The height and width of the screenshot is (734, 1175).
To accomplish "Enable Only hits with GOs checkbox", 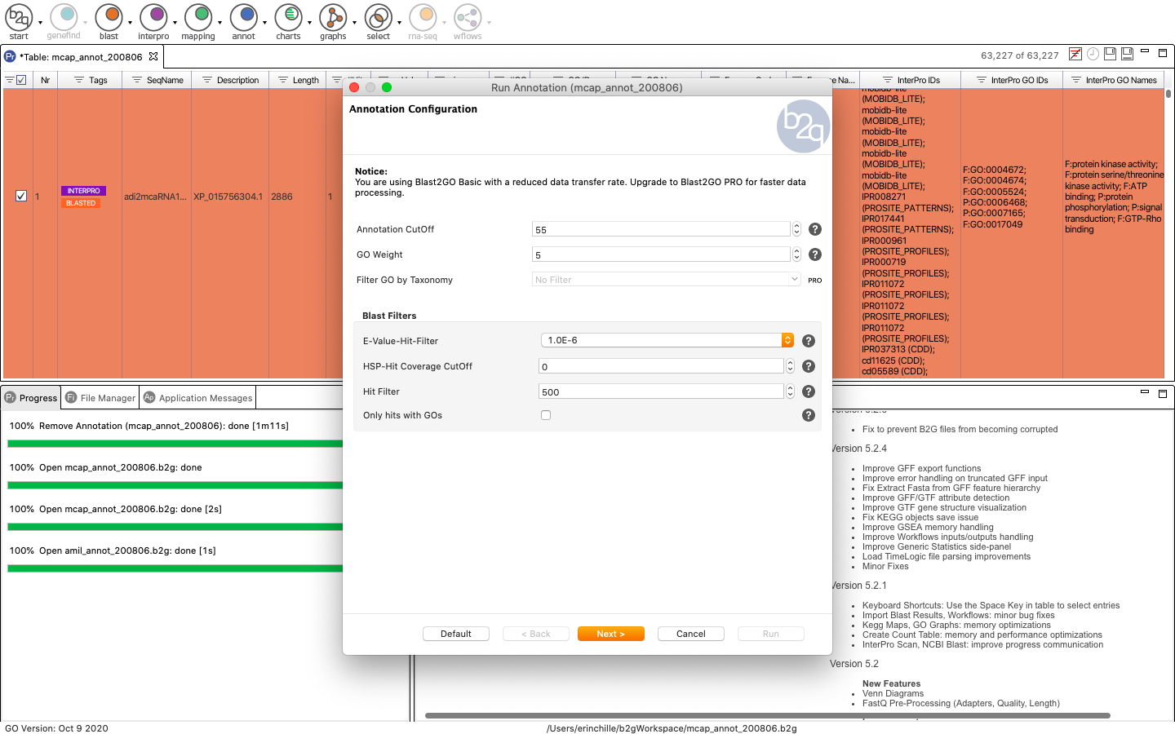I will pyautogui.click(x=546, y=415).
